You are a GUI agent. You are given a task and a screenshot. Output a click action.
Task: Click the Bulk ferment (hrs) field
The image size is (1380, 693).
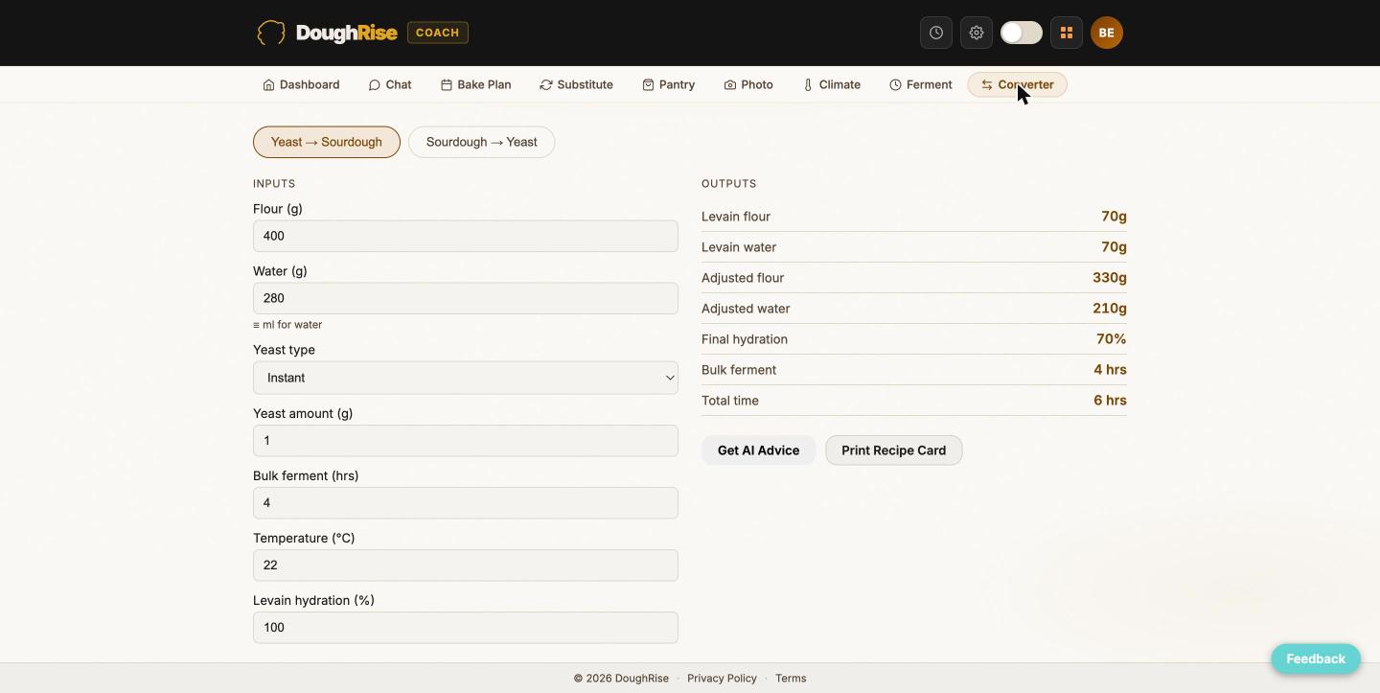[x=466, y=503]
